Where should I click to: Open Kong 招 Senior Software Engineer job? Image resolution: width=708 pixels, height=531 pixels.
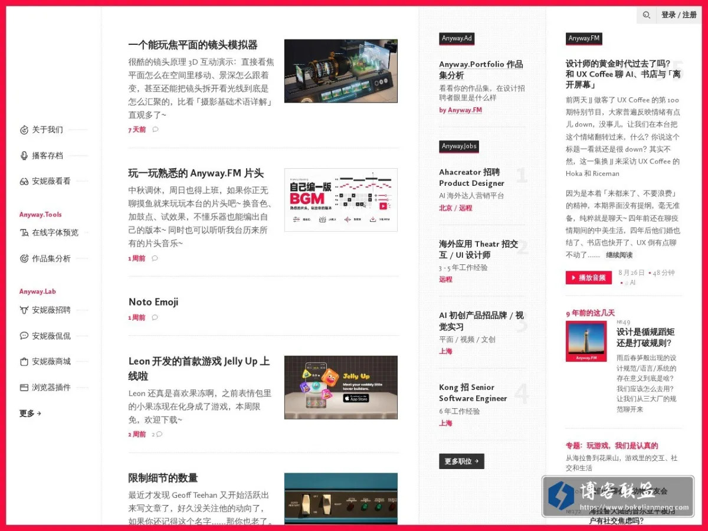(473, 393)
